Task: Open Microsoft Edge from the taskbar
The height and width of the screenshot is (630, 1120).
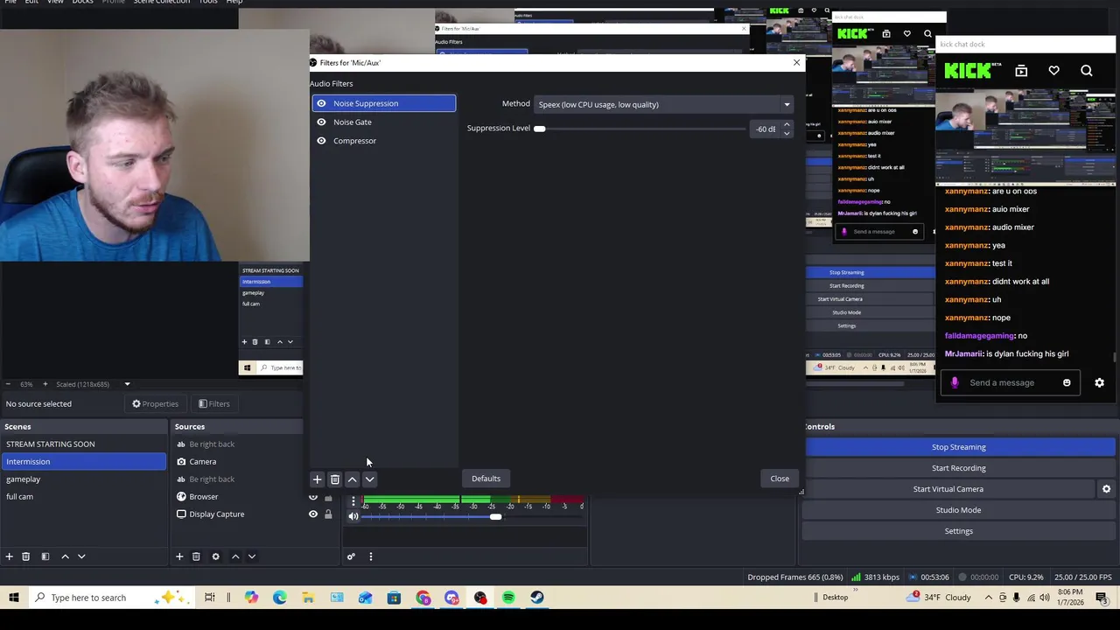Action: click(x=279, y=598)
